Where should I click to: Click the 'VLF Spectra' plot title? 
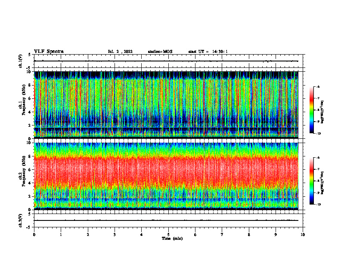(x=49, y=52)
